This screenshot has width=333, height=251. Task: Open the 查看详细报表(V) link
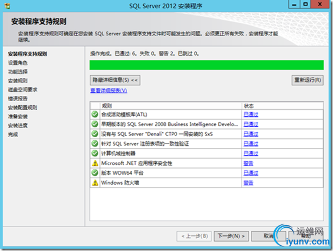[108, 91]
